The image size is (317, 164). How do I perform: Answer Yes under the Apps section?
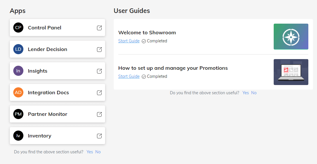click(x=89, y=152)
